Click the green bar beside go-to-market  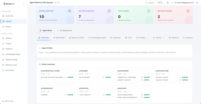pyautogui.click(x=108, y=77)
